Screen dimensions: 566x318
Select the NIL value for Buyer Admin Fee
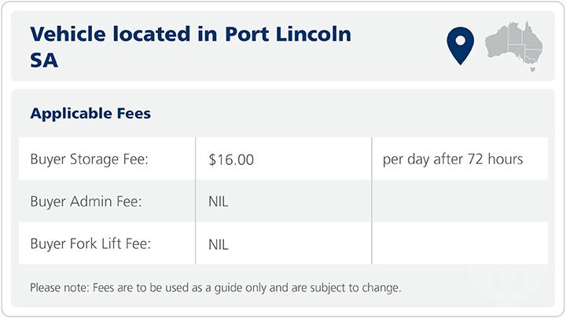pyautogui.click(x=219, y=202)
